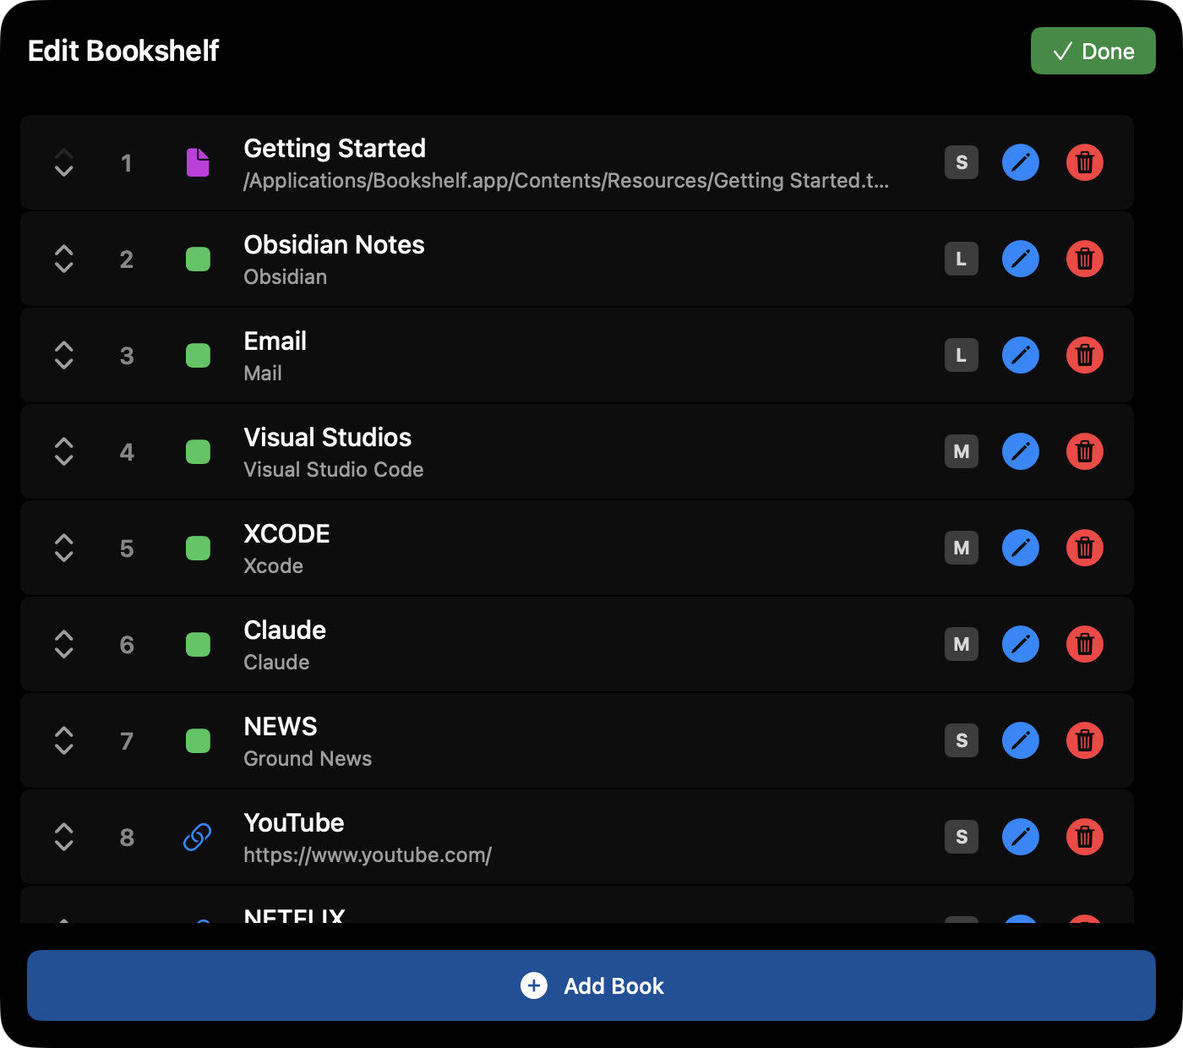
Task: Click the app icon next to Email
Action: point(198,355)
